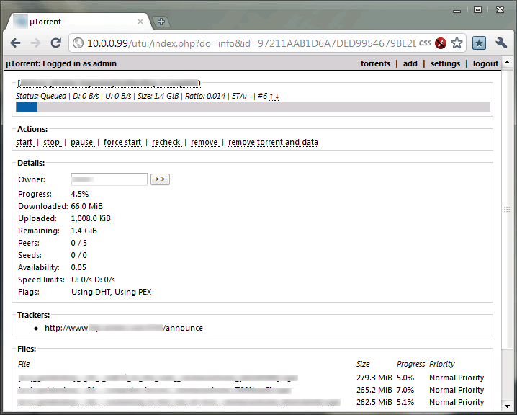Move torrent up in queue with up arrow
The height and width of the screenshot is (415, 517).
coord(271,97)
